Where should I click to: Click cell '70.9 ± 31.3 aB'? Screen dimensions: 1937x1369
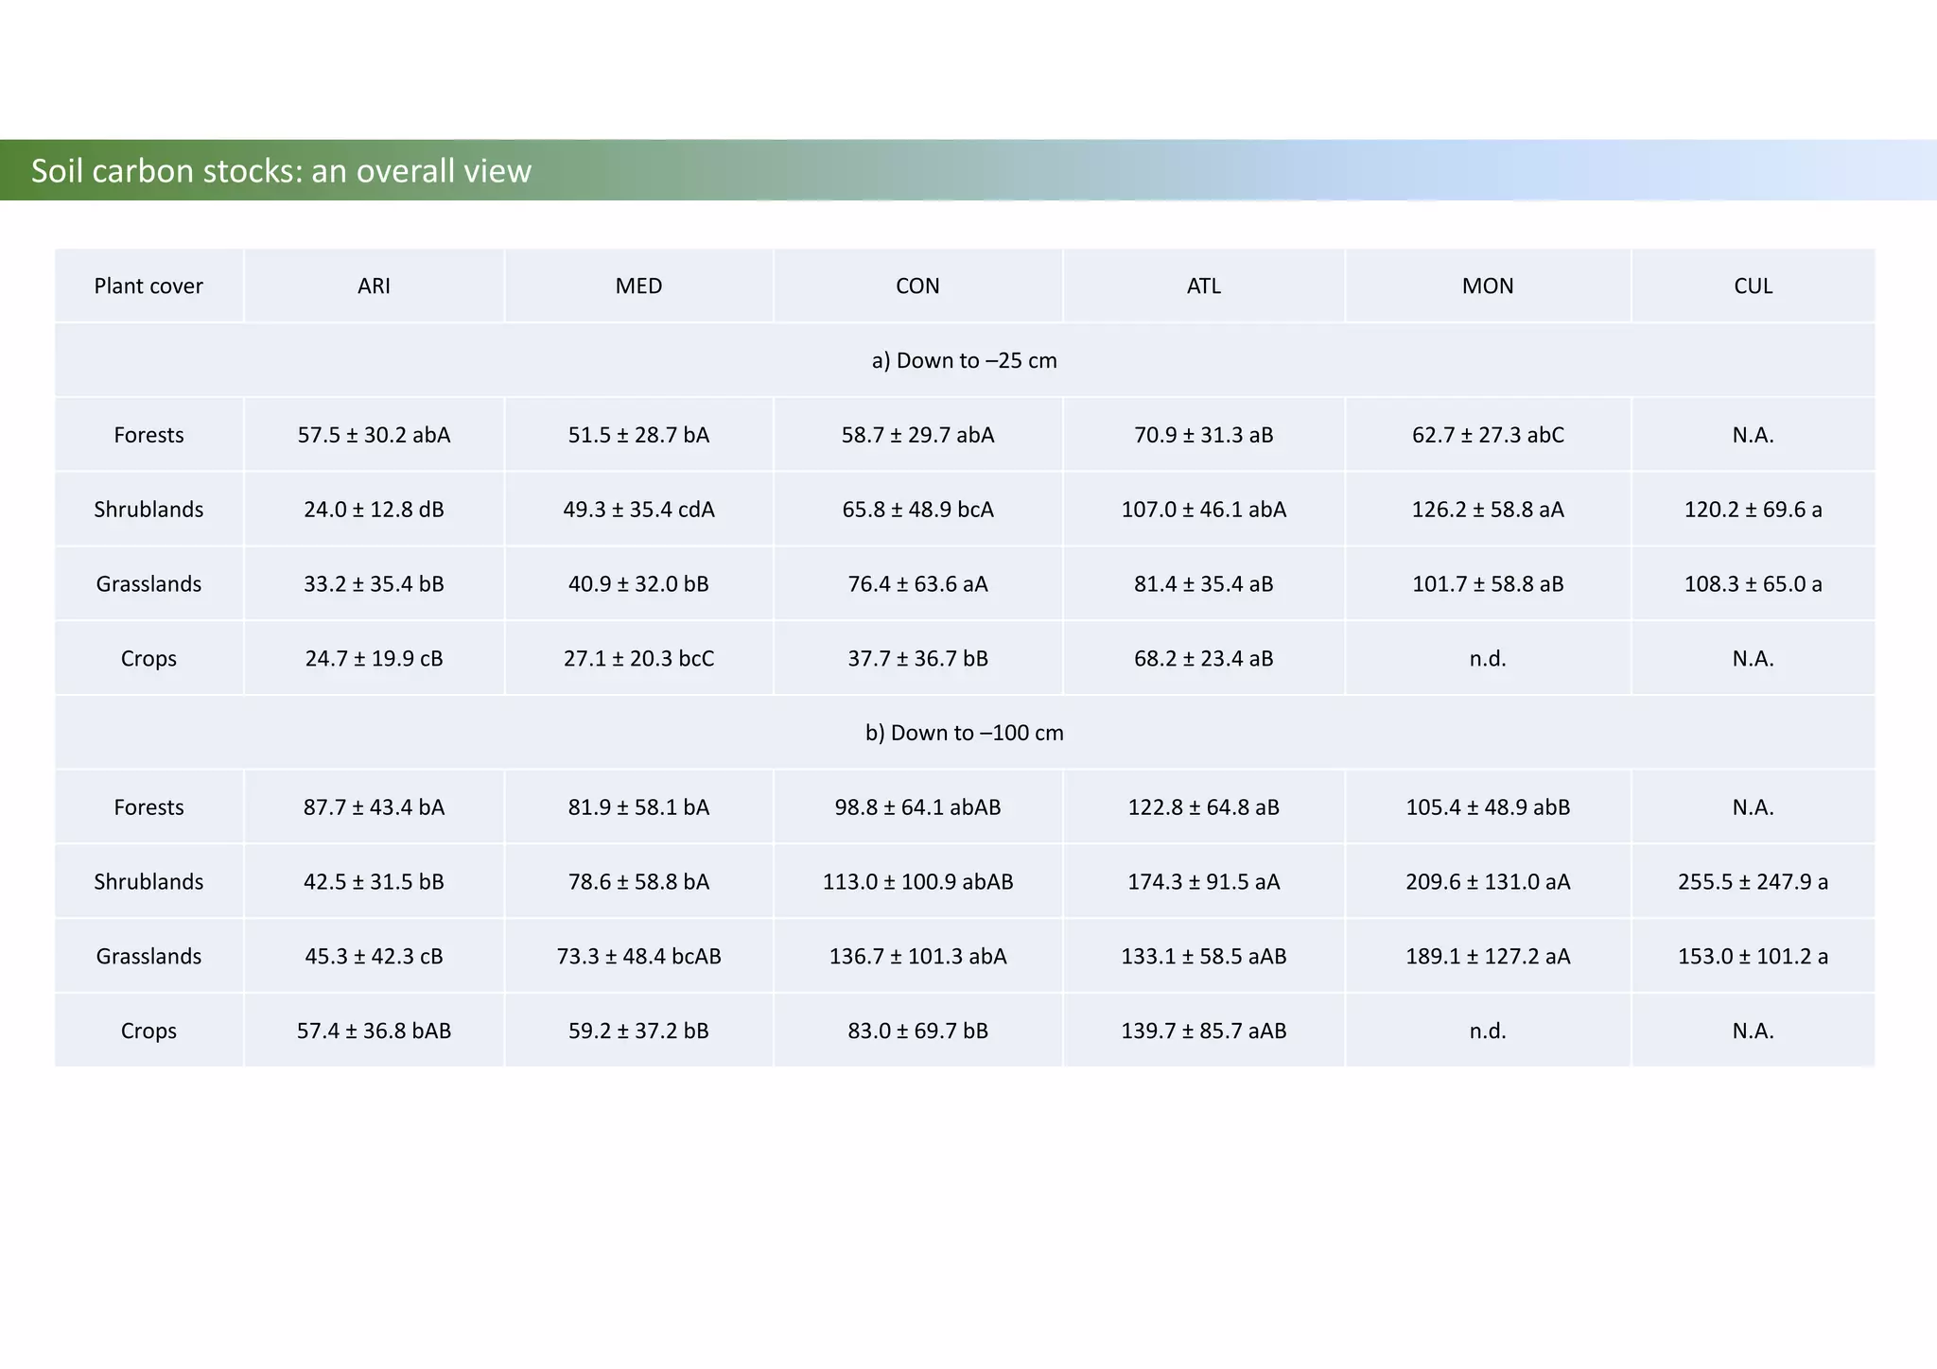pyautogui.click(x=1204, y=435)
